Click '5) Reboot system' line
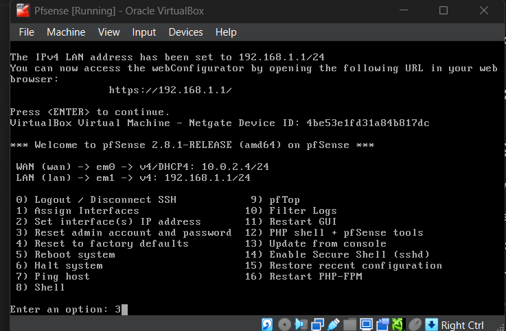The width and height of the screenshot is (506, 331). click(x=65, y=255)
